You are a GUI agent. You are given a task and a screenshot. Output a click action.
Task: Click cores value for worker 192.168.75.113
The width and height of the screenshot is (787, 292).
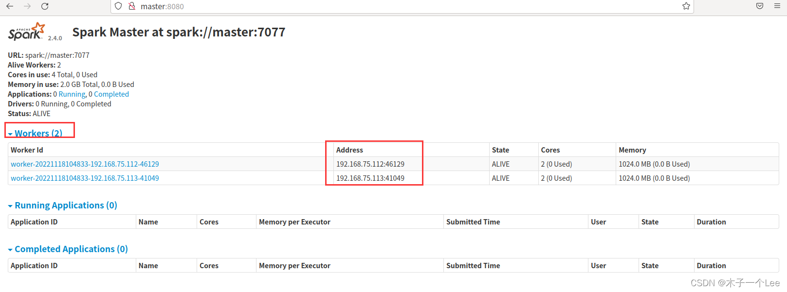556,178
